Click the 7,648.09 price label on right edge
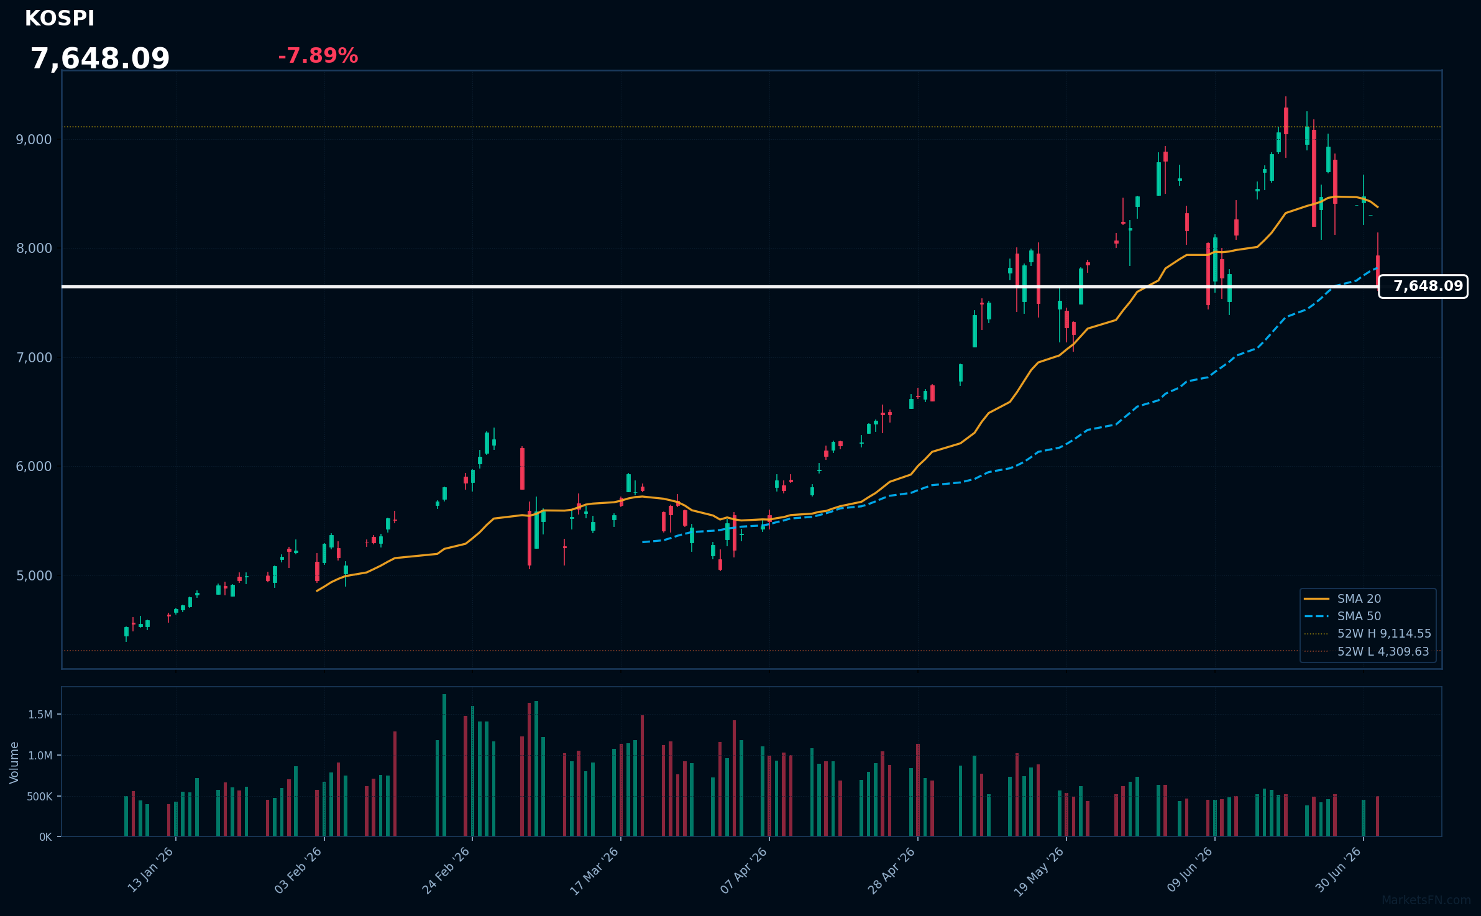The width and height of the screenshot is (1481, 916). (x=1423, y=286)
